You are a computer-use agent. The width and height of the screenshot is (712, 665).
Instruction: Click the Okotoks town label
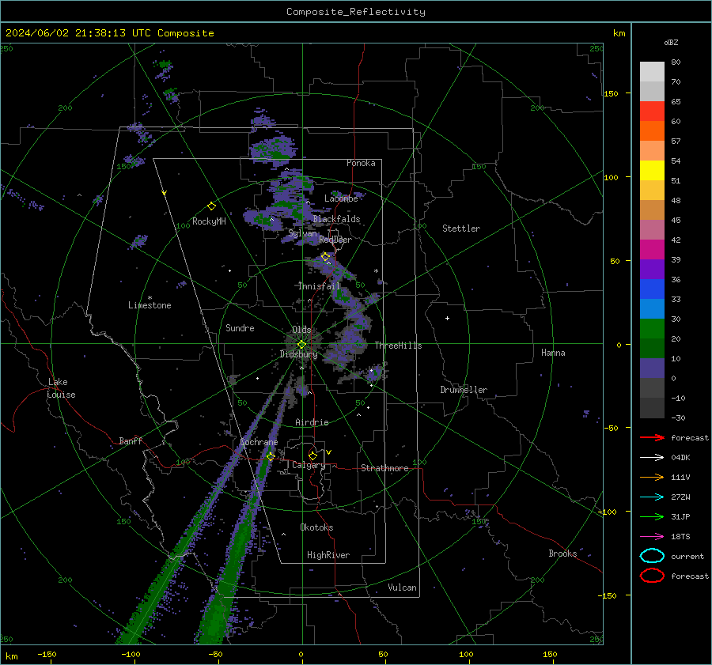coord(316,527)
